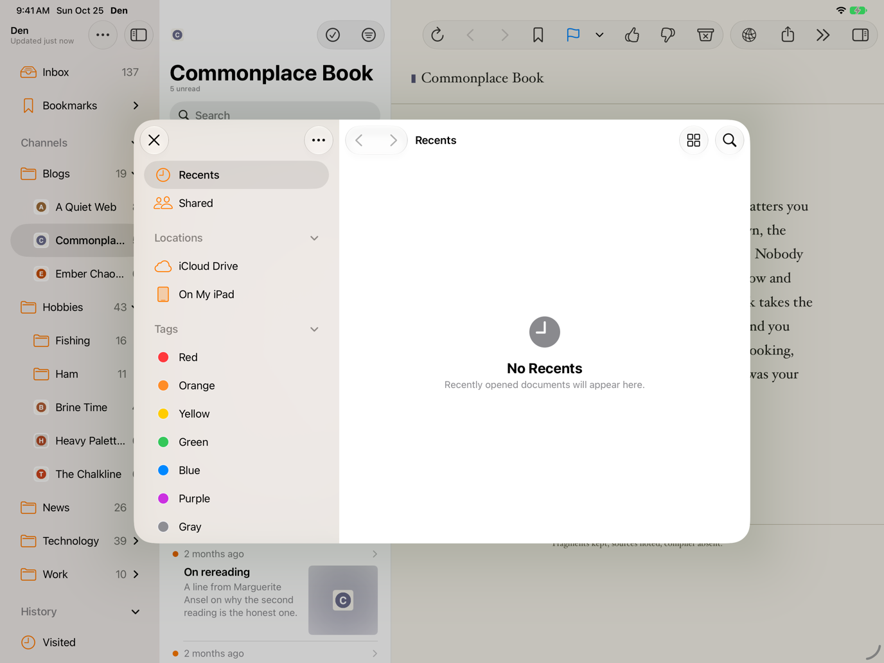Open the Inbox folder

(80, 72)
